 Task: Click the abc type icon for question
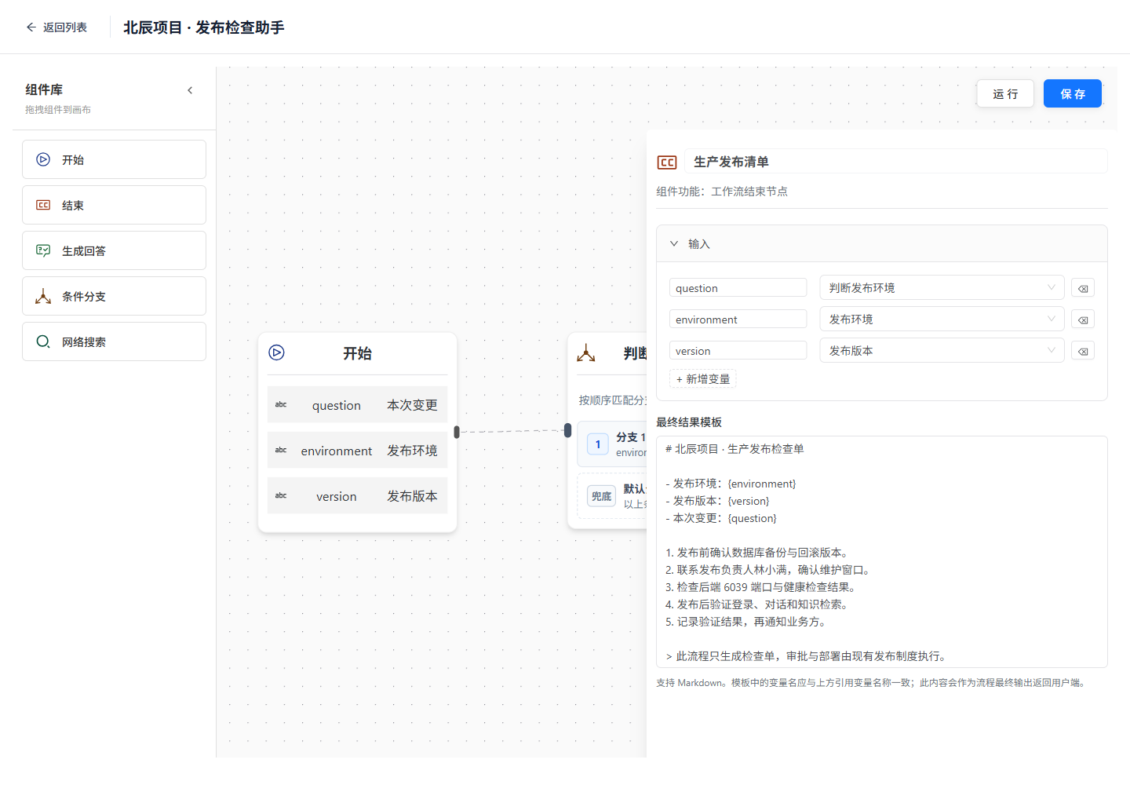281,405
